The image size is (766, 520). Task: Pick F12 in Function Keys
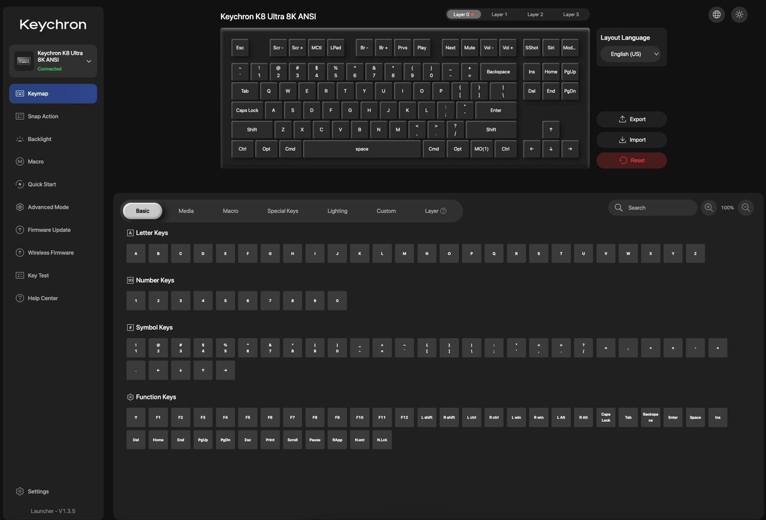[405, 417]
